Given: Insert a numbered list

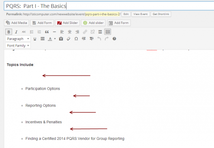Looking at the screenshot, I should pos(39,32).
